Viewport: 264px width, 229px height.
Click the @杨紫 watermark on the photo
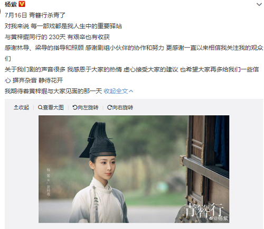coord(220,218)
